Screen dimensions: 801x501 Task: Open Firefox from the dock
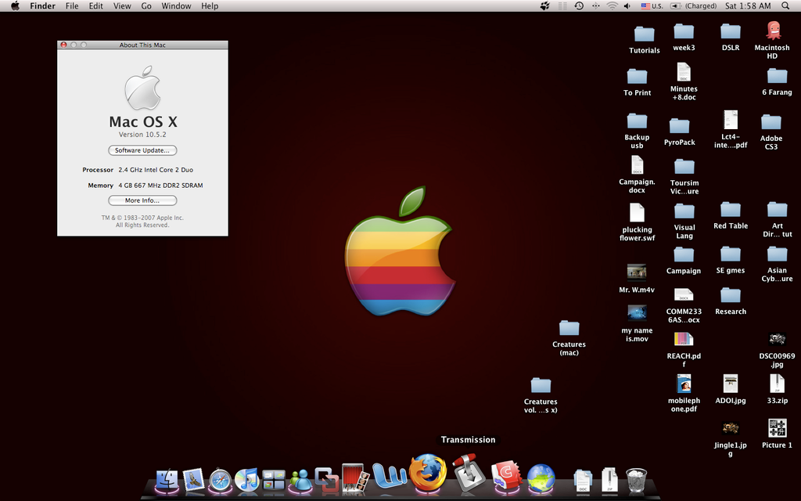click(428, 473)
